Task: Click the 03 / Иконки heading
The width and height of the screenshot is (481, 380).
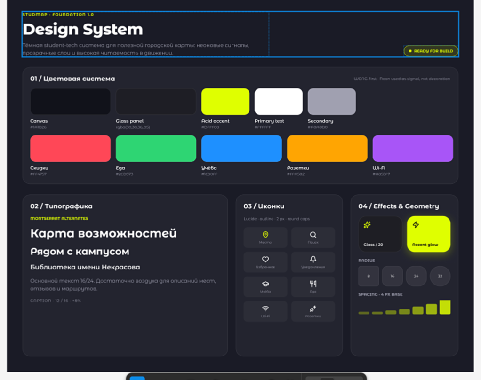Action: click(x=264, y=206)
